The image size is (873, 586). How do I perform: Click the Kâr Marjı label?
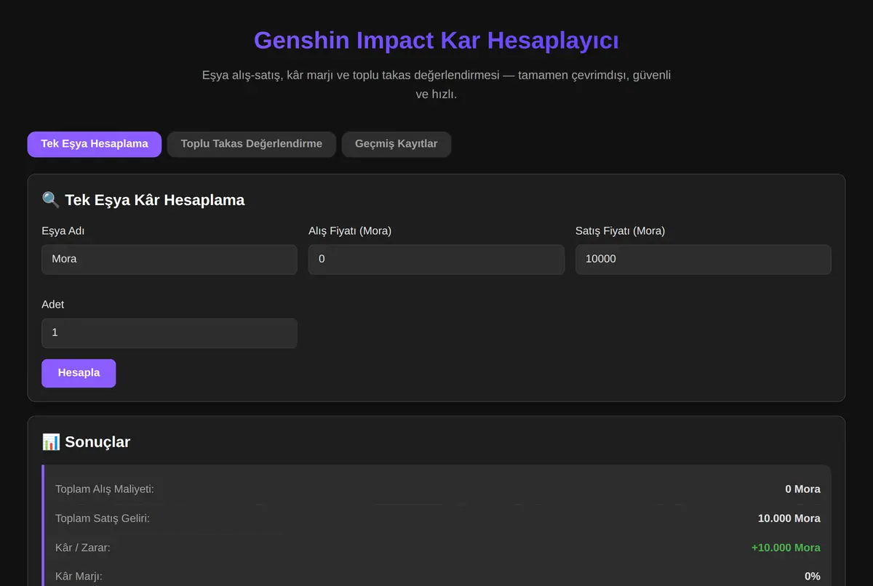[x=79, y=577]
